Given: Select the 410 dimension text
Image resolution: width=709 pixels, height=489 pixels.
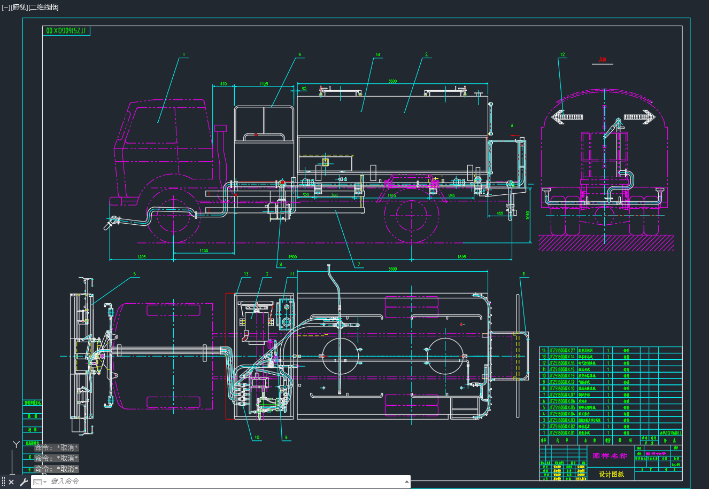Looking at the screenshot, I should coord(224,84).
